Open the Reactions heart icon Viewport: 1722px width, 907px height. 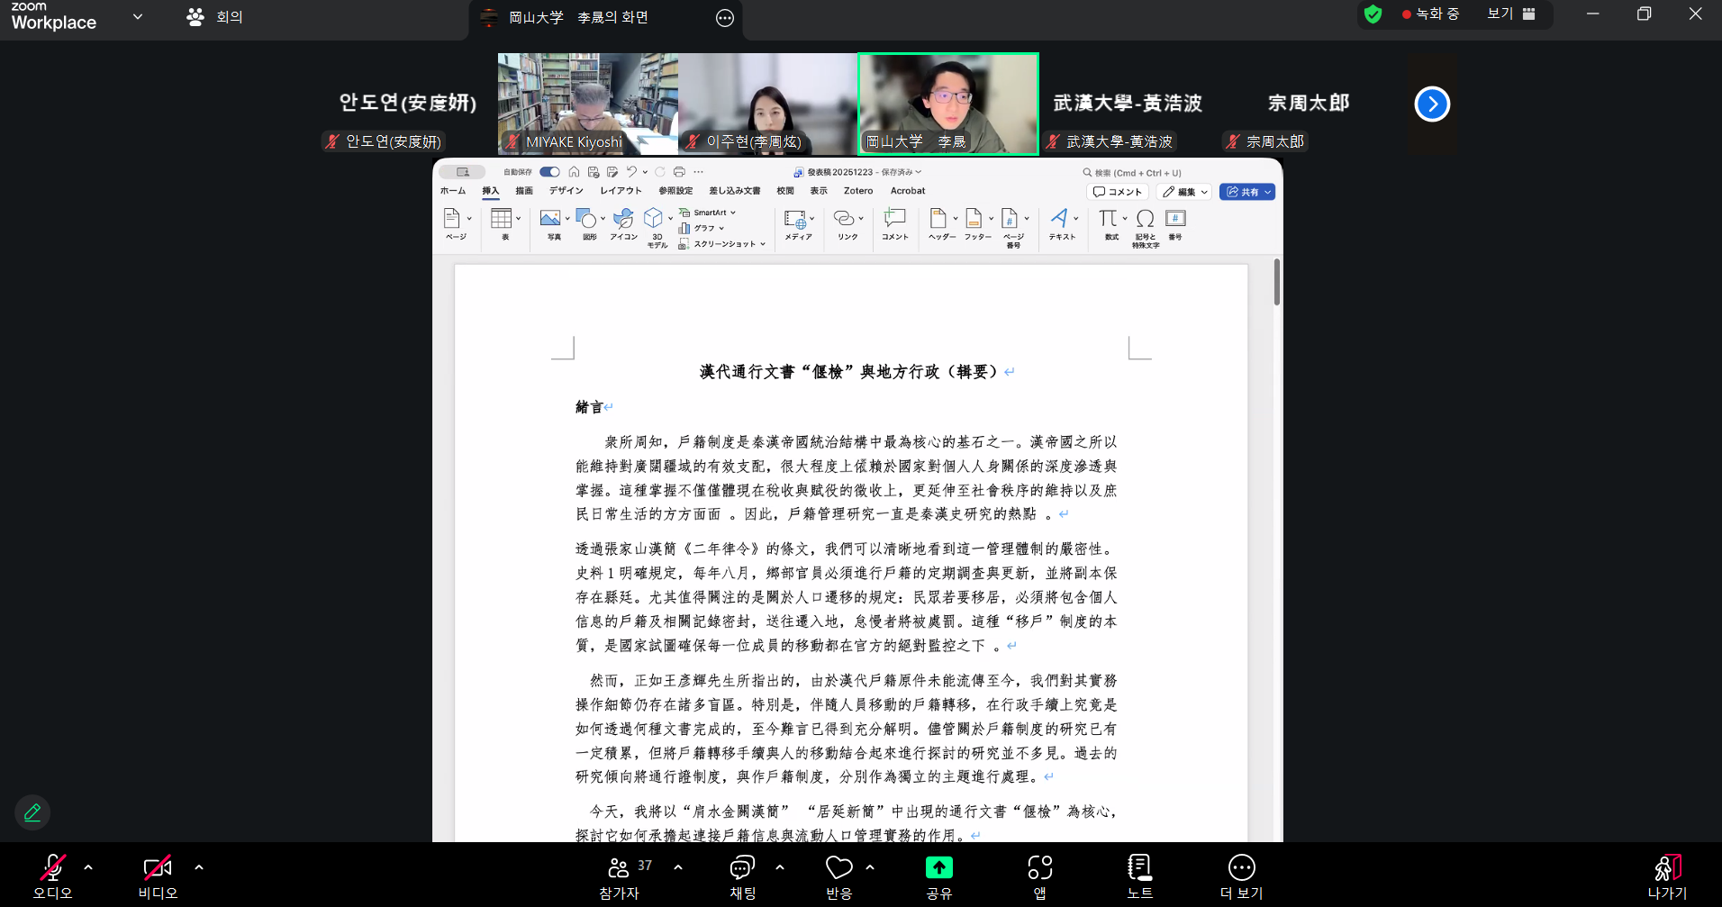pos(838,867)
